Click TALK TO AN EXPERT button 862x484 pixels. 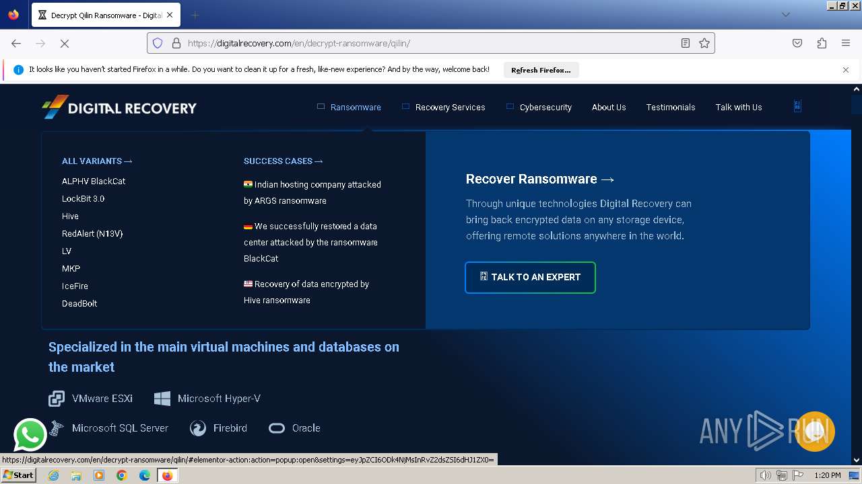click(530, 277)
